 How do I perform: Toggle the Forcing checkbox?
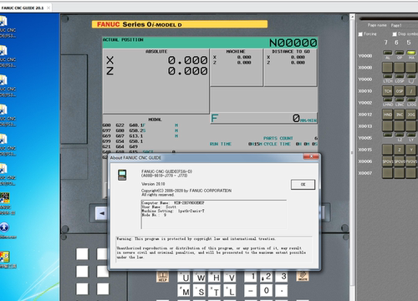point(360,34)
